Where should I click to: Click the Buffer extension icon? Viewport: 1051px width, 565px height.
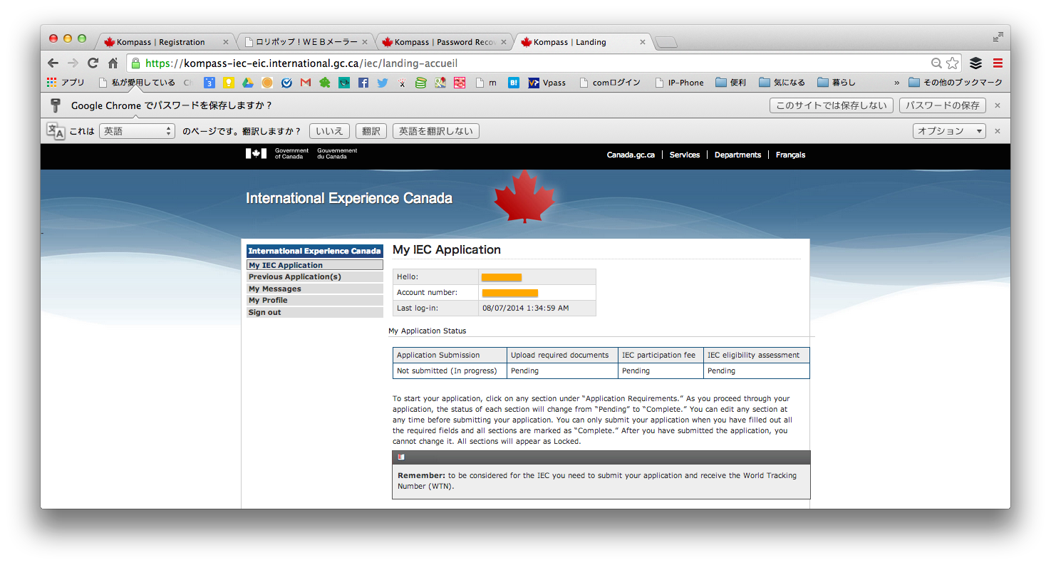975,63
